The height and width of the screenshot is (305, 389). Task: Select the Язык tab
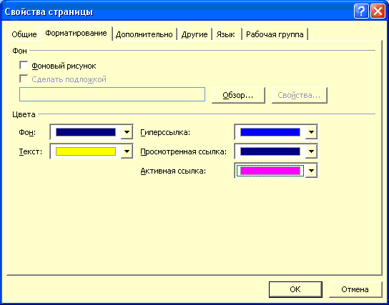point(225,34)
